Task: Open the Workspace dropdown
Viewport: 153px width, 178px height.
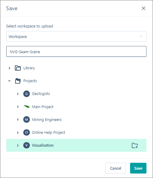Action: pyautogui.click(x=76, y=36)
